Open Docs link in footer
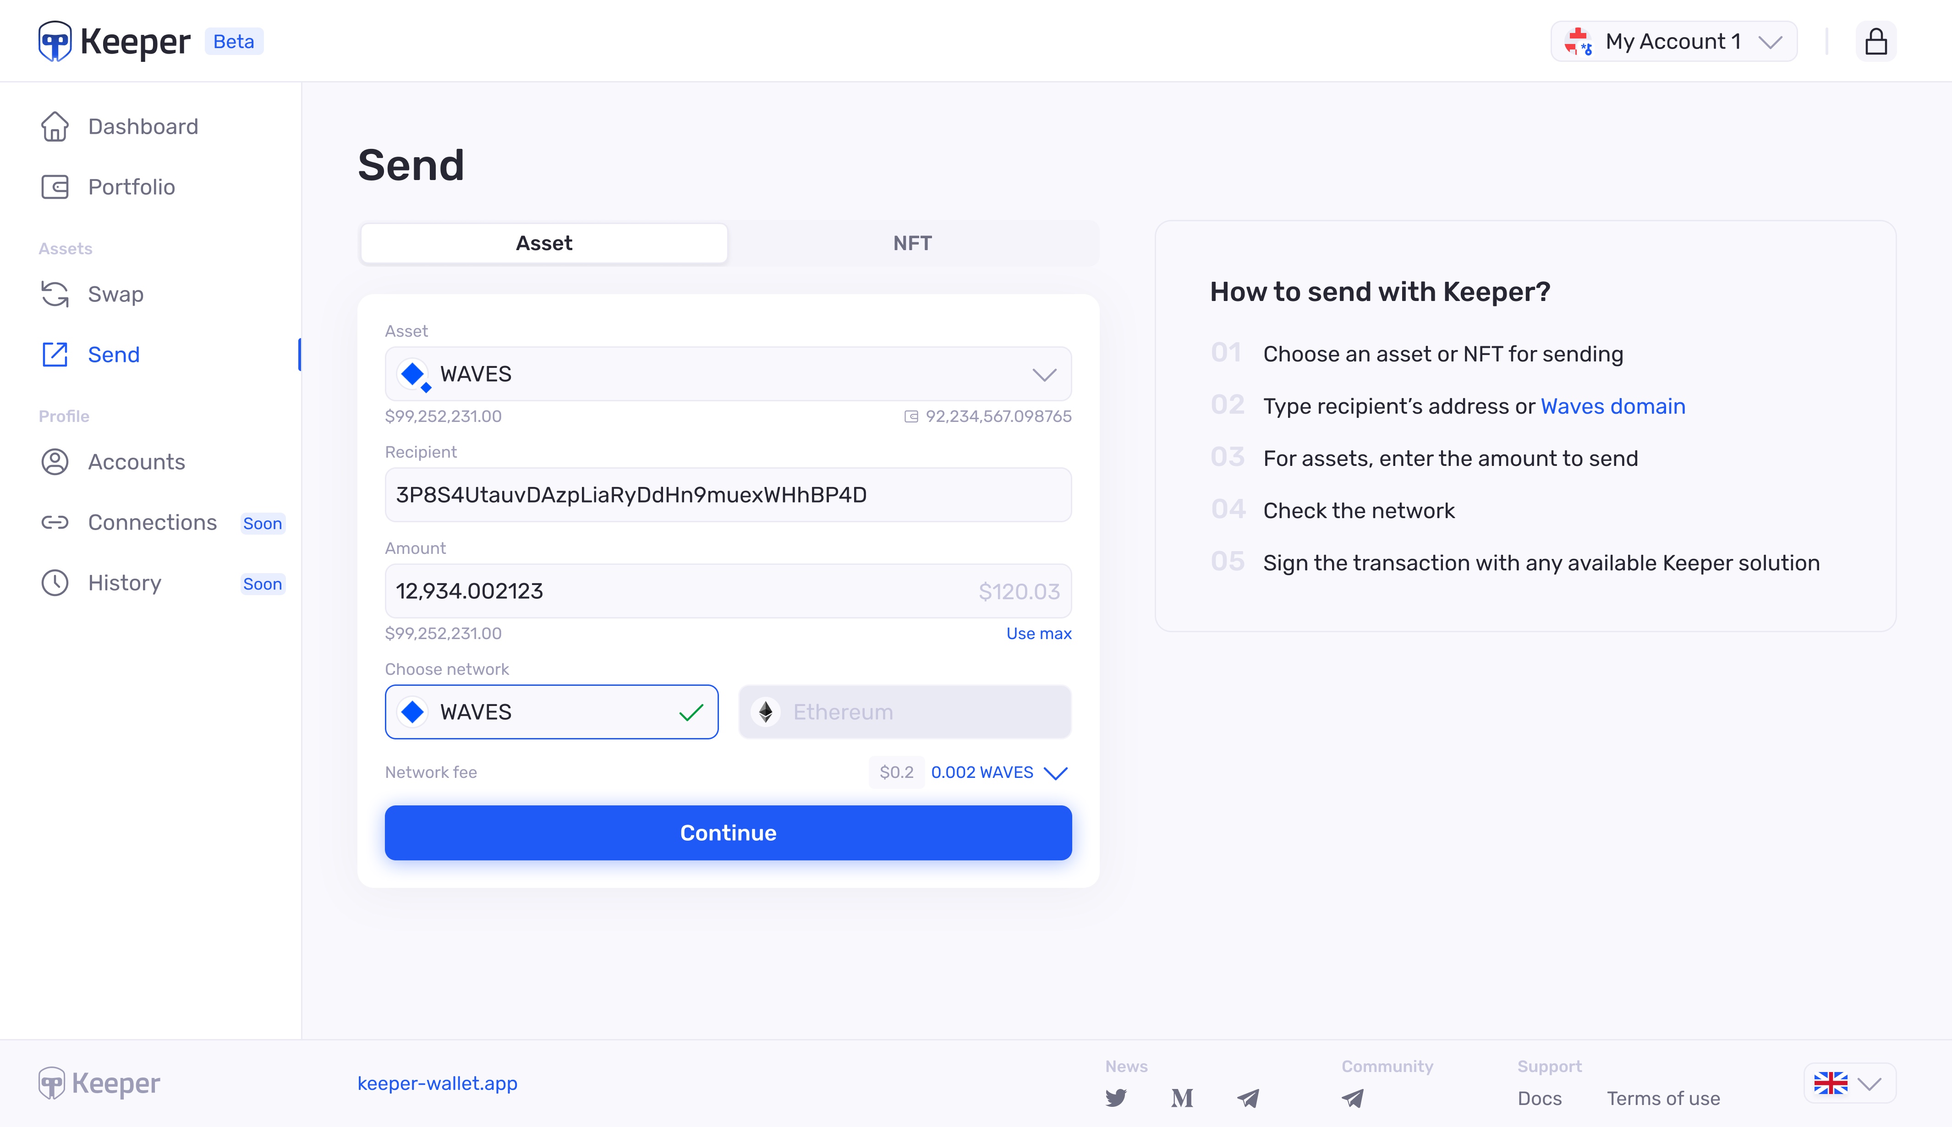The height and width of the screenshot is (1127, 1952). (x=1540, y=1098)
